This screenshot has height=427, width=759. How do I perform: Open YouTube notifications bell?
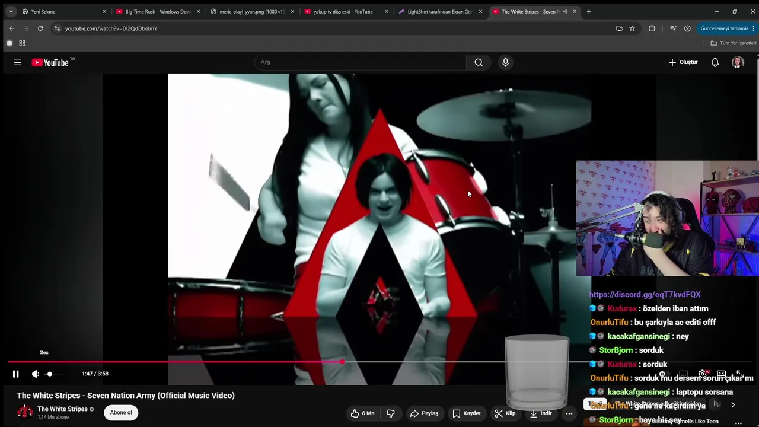(x=715, y=62)
